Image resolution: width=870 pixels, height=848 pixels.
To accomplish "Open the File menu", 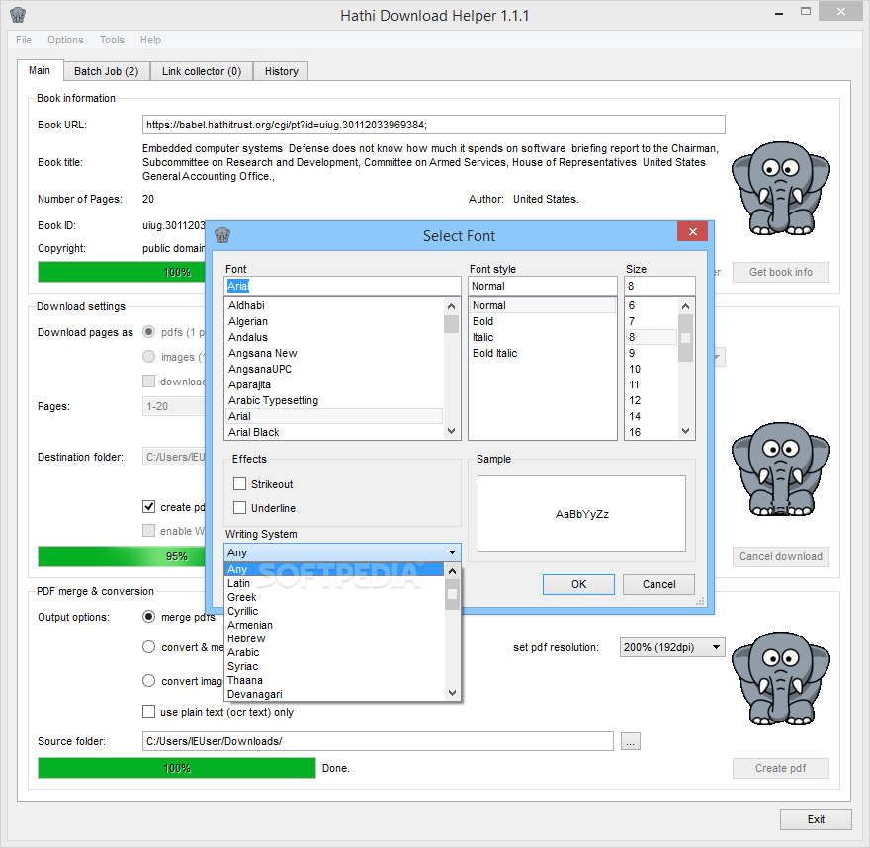I will tap(24, 40).
